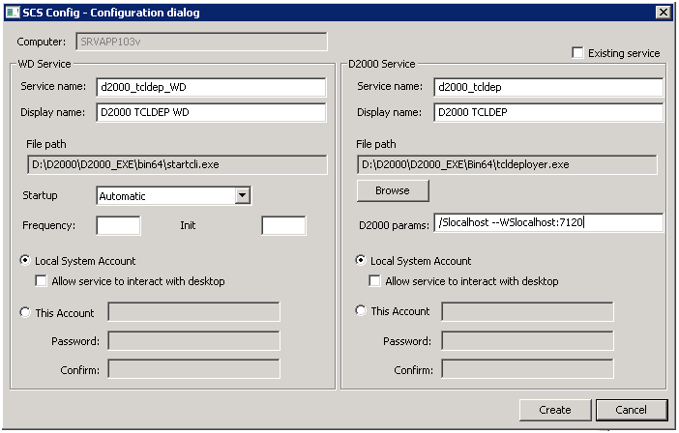Viewport: 679px width, 433px height.
Task: Click the WD Display name field
Action: coord(212,112)
